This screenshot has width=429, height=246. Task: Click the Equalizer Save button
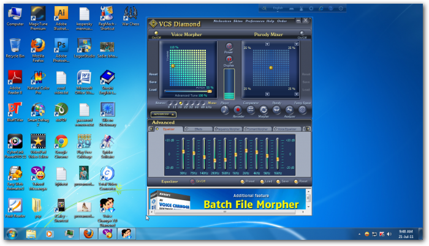coord(283,182)
